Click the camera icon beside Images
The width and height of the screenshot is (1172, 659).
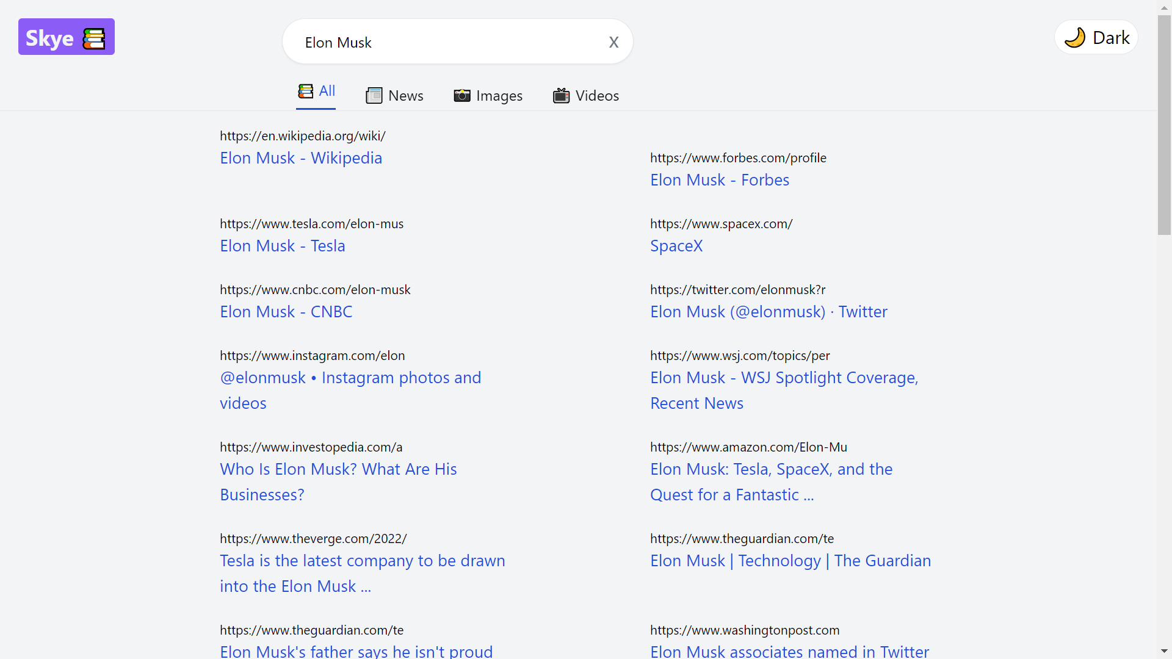coord(462,96)
